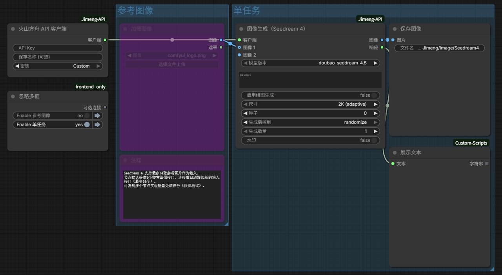The image size is (502, 275).
Task: Collapse the 火山方舟 API 客户端 node dot
Action: tap(13, 29)
